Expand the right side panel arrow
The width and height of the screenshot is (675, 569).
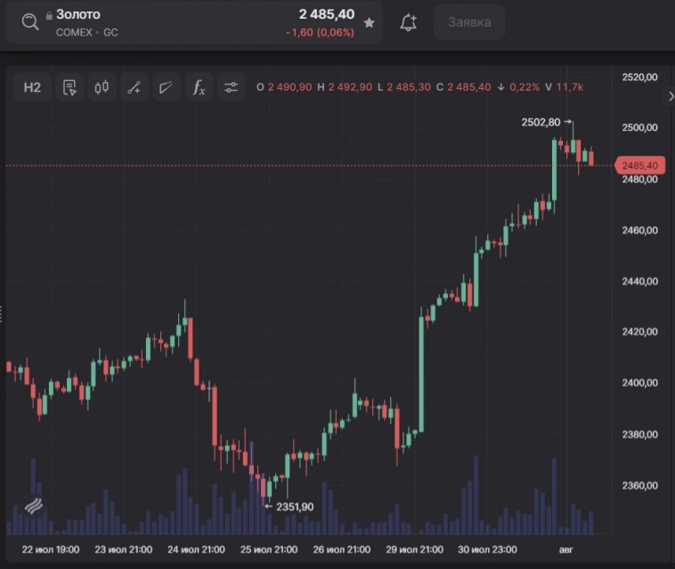point(670,96)
